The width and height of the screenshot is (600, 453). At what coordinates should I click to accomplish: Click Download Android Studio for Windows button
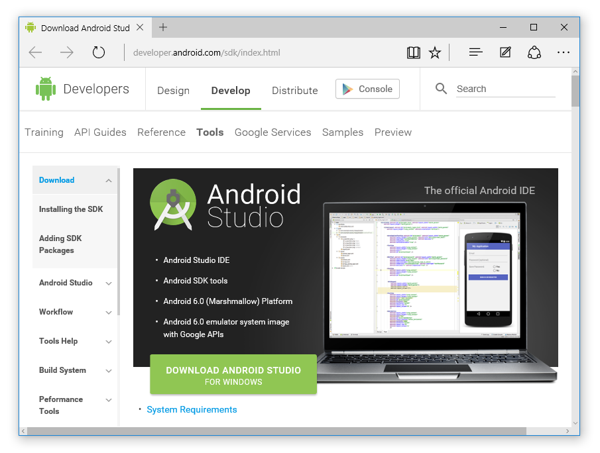(x=233, y=374)
